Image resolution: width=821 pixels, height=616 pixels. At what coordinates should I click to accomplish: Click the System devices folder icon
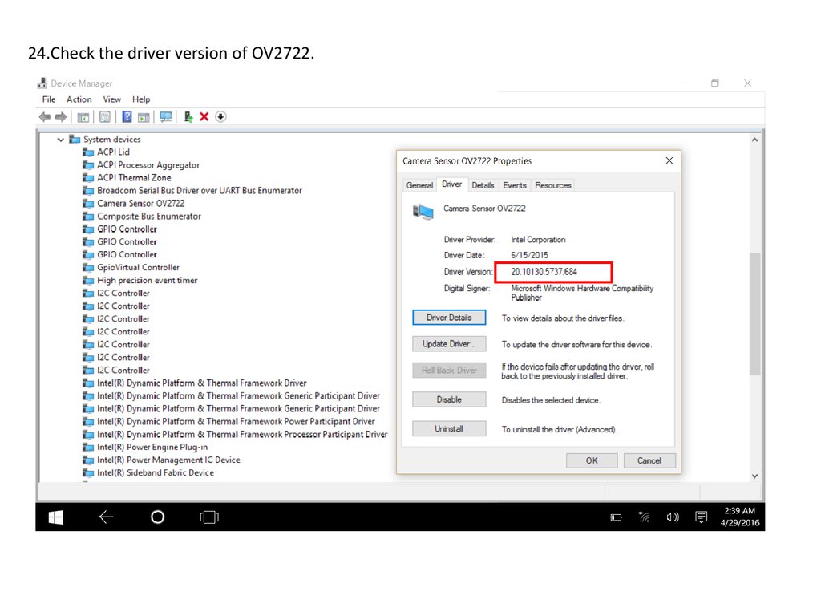[75, 140]
